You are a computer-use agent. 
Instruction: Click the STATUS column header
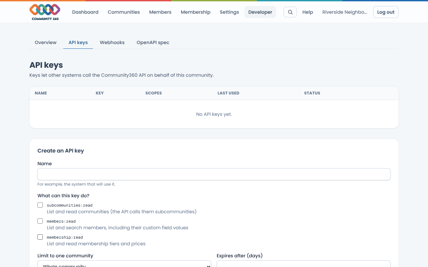pos(312,93)
